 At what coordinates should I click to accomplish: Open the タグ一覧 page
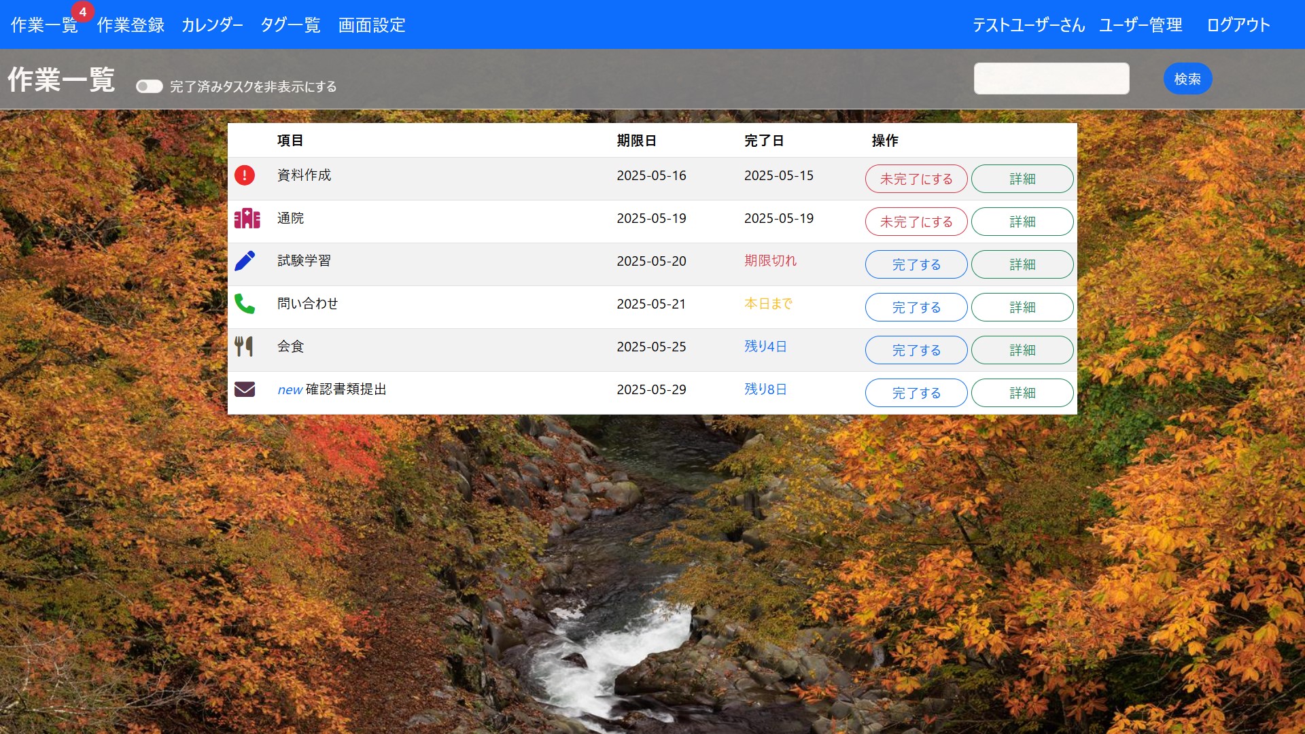[x=290, y=26]
